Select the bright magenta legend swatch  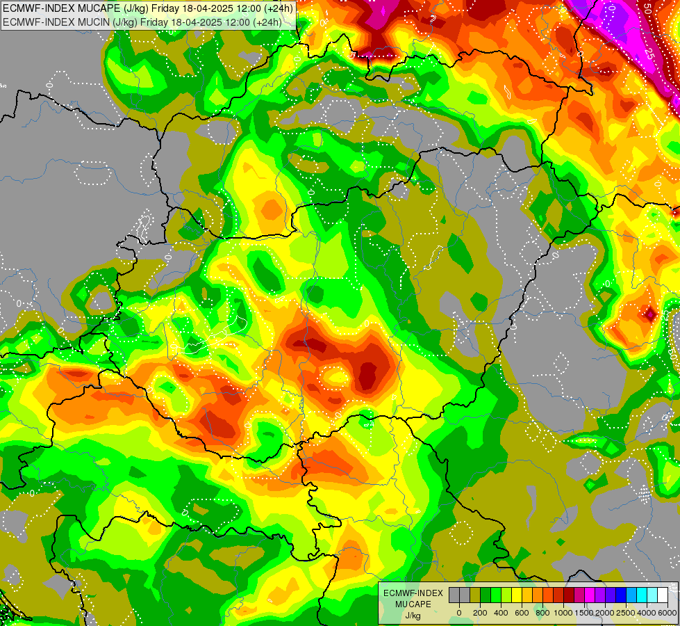click(x=590, y=595)
